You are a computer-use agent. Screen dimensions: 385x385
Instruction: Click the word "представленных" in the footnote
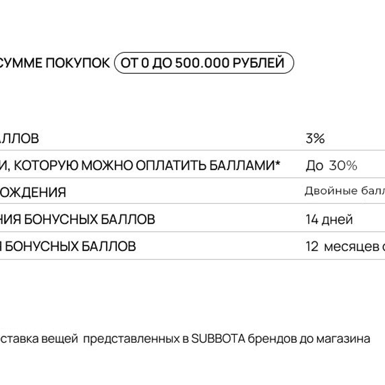pos(131,339)
